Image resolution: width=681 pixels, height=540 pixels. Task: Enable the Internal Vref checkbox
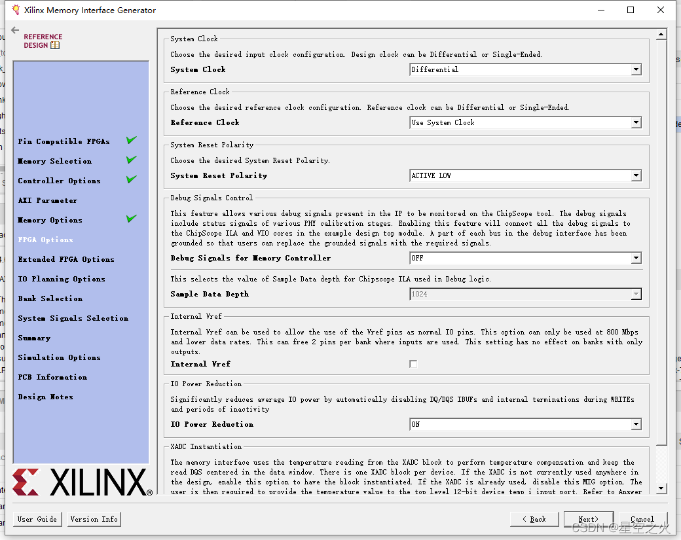413,364
